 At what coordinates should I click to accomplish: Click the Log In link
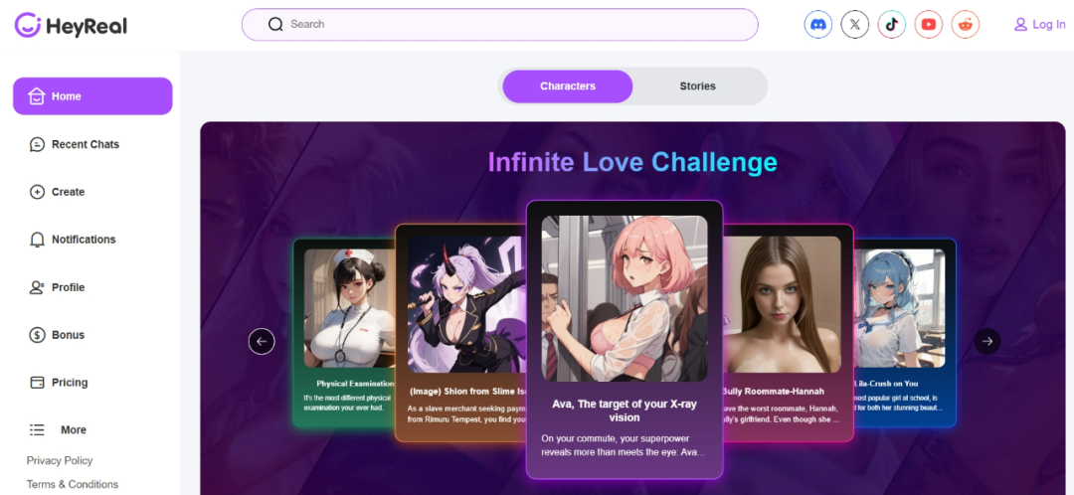(x=1040, y=25)
